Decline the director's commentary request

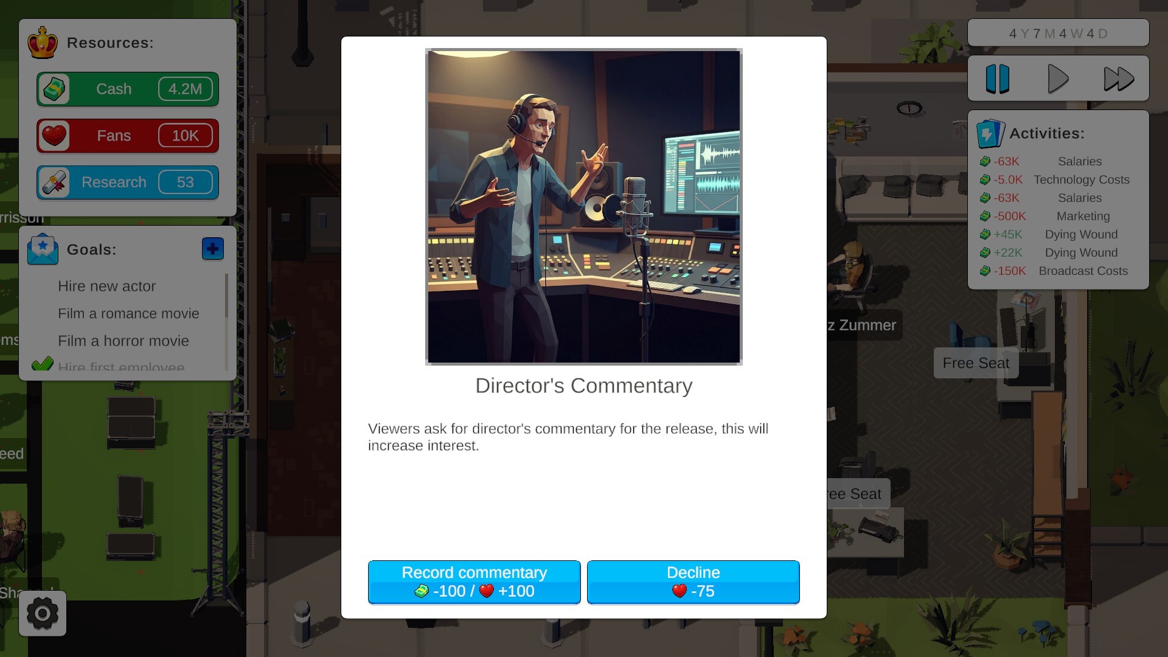(693, 582)
